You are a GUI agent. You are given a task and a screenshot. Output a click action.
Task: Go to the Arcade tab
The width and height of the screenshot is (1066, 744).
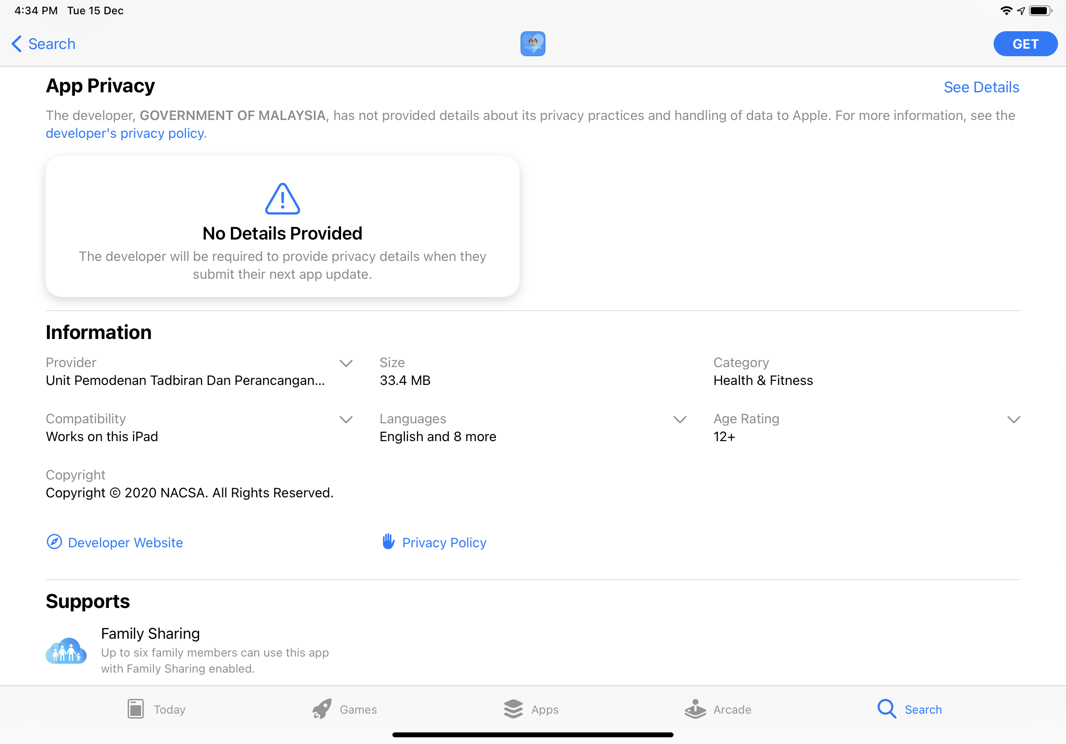[x=718, y=709]
